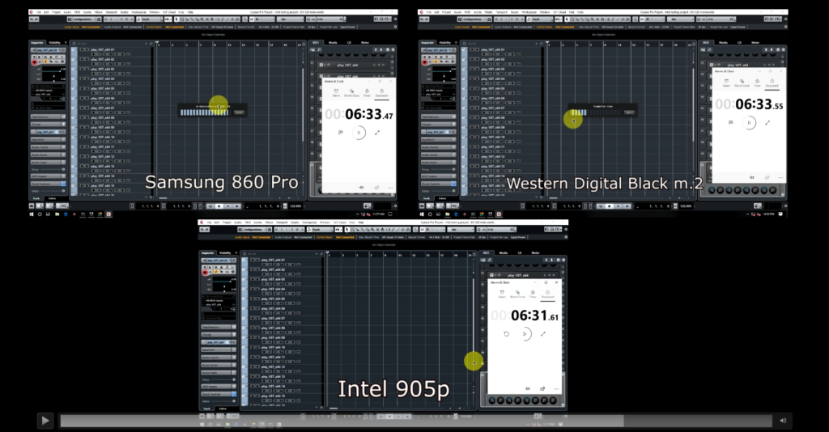Click the transport Play button in Western Digital window
Image resolution: width=829 pixels, height=432 pixels.
618,206
